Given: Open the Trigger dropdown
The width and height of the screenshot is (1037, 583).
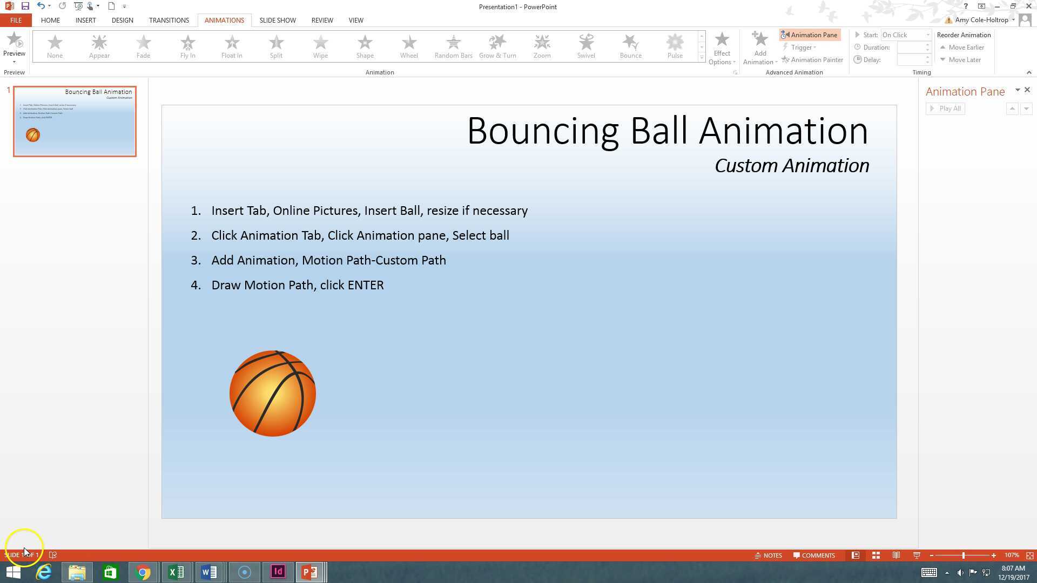Looking at the screenshot, I should [802, 47].
